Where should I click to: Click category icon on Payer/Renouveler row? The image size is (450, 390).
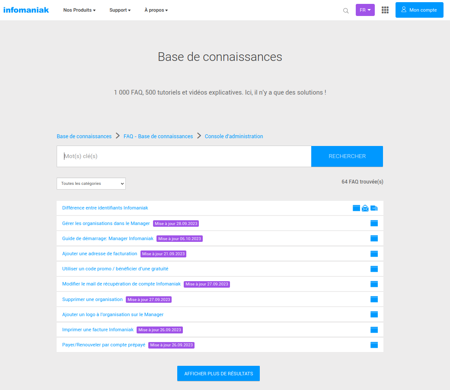point(374,345)
